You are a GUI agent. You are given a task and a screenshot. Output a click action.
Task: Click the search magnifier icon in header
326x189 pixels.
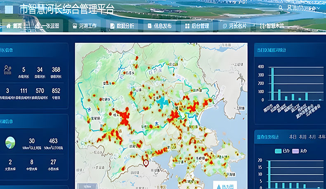coord(281,8)
